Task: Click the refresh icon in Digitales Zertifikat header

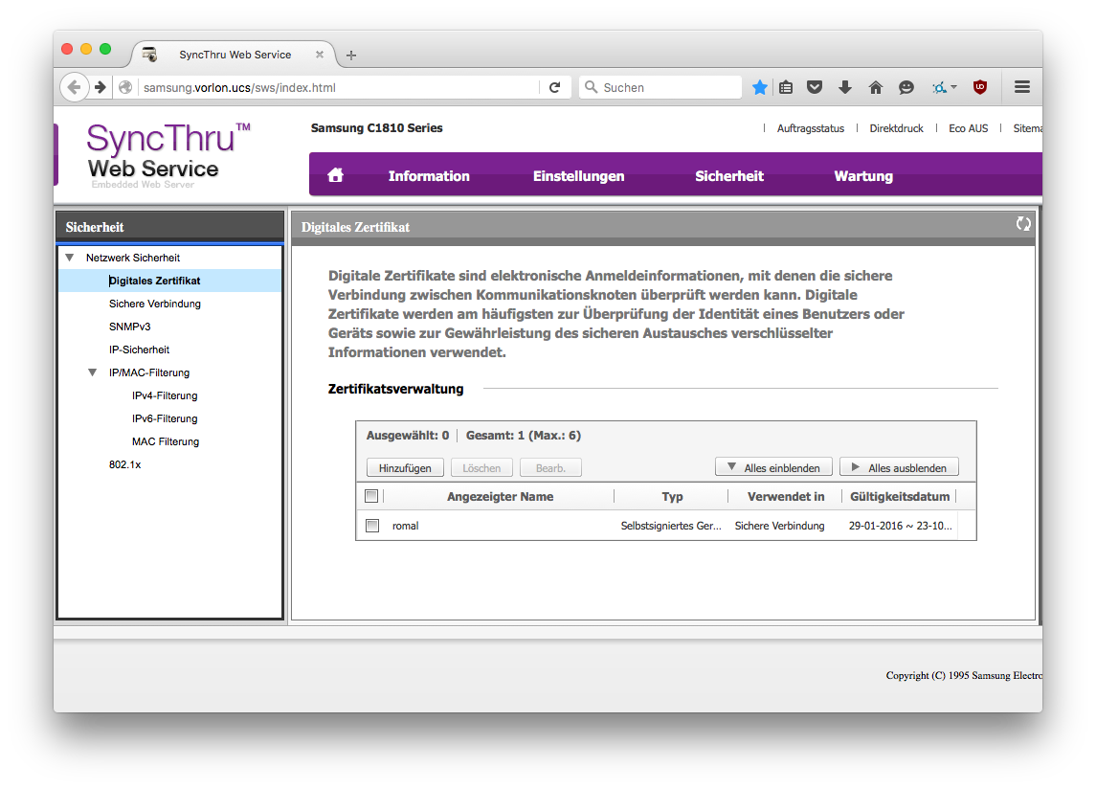Action: click(x=1023, y=224)
